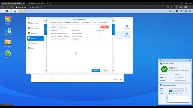Screen dimensions: 193x108
Task: Cancel the advanced settings dialog
Action: pyautogui.click(x=105, y=70)
